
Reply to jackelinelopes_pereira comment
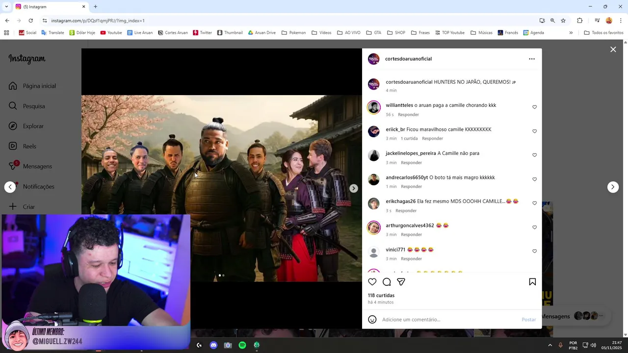(x=411, y=163)
